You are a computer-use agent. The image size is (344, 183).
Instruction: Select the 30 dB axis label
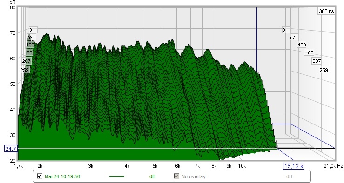[13, 135]
